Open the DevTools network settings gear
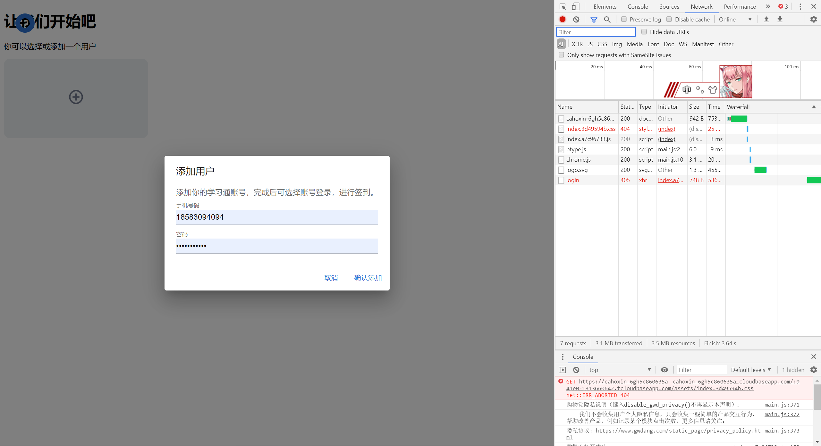This screenshot has width=821, height=446. 813,19
